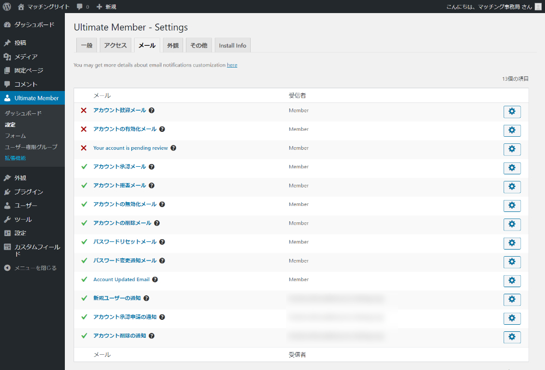Click green check status of アカウント削除の通知
Viewport: 545px width, 370px height.
[x=84, y=336]
